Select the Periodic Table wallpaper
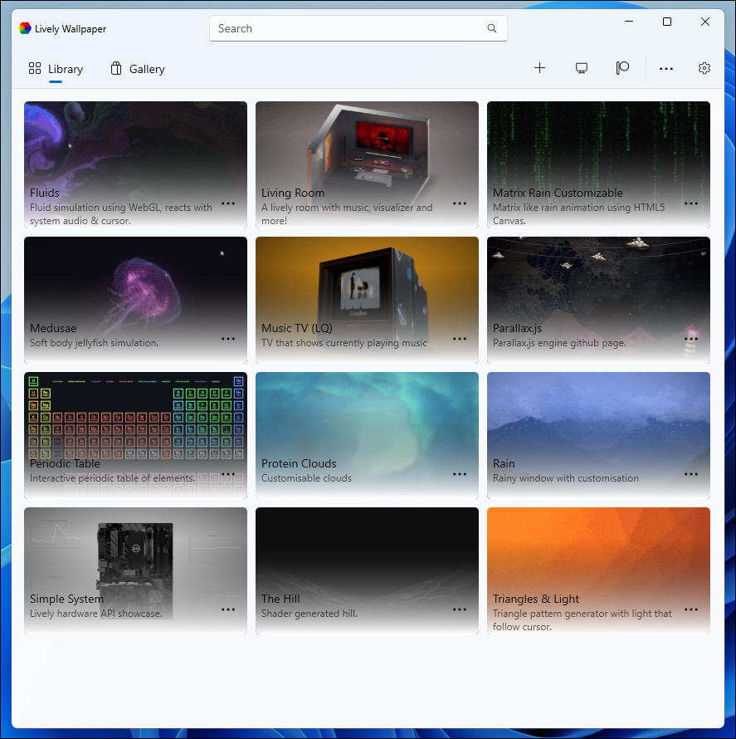This screenshot has height=739, width=736. (x=135, y=415)
